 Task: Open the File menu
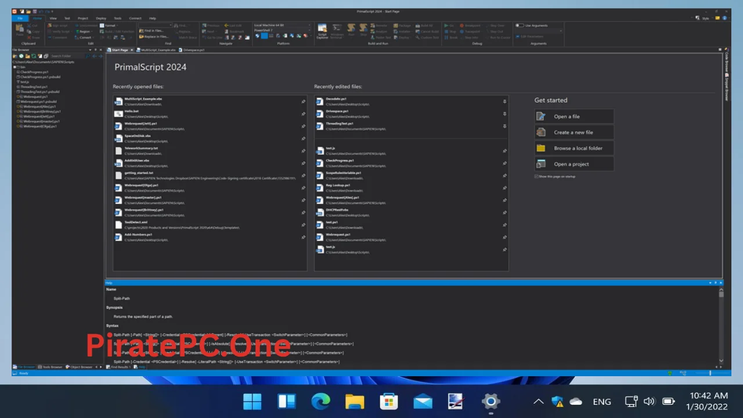pyautogui.click(x=20, y=18)
